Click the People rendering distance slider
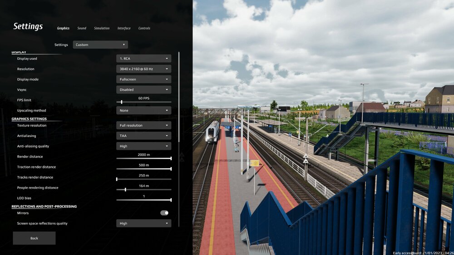454x255 pixels. click(144, 190)
